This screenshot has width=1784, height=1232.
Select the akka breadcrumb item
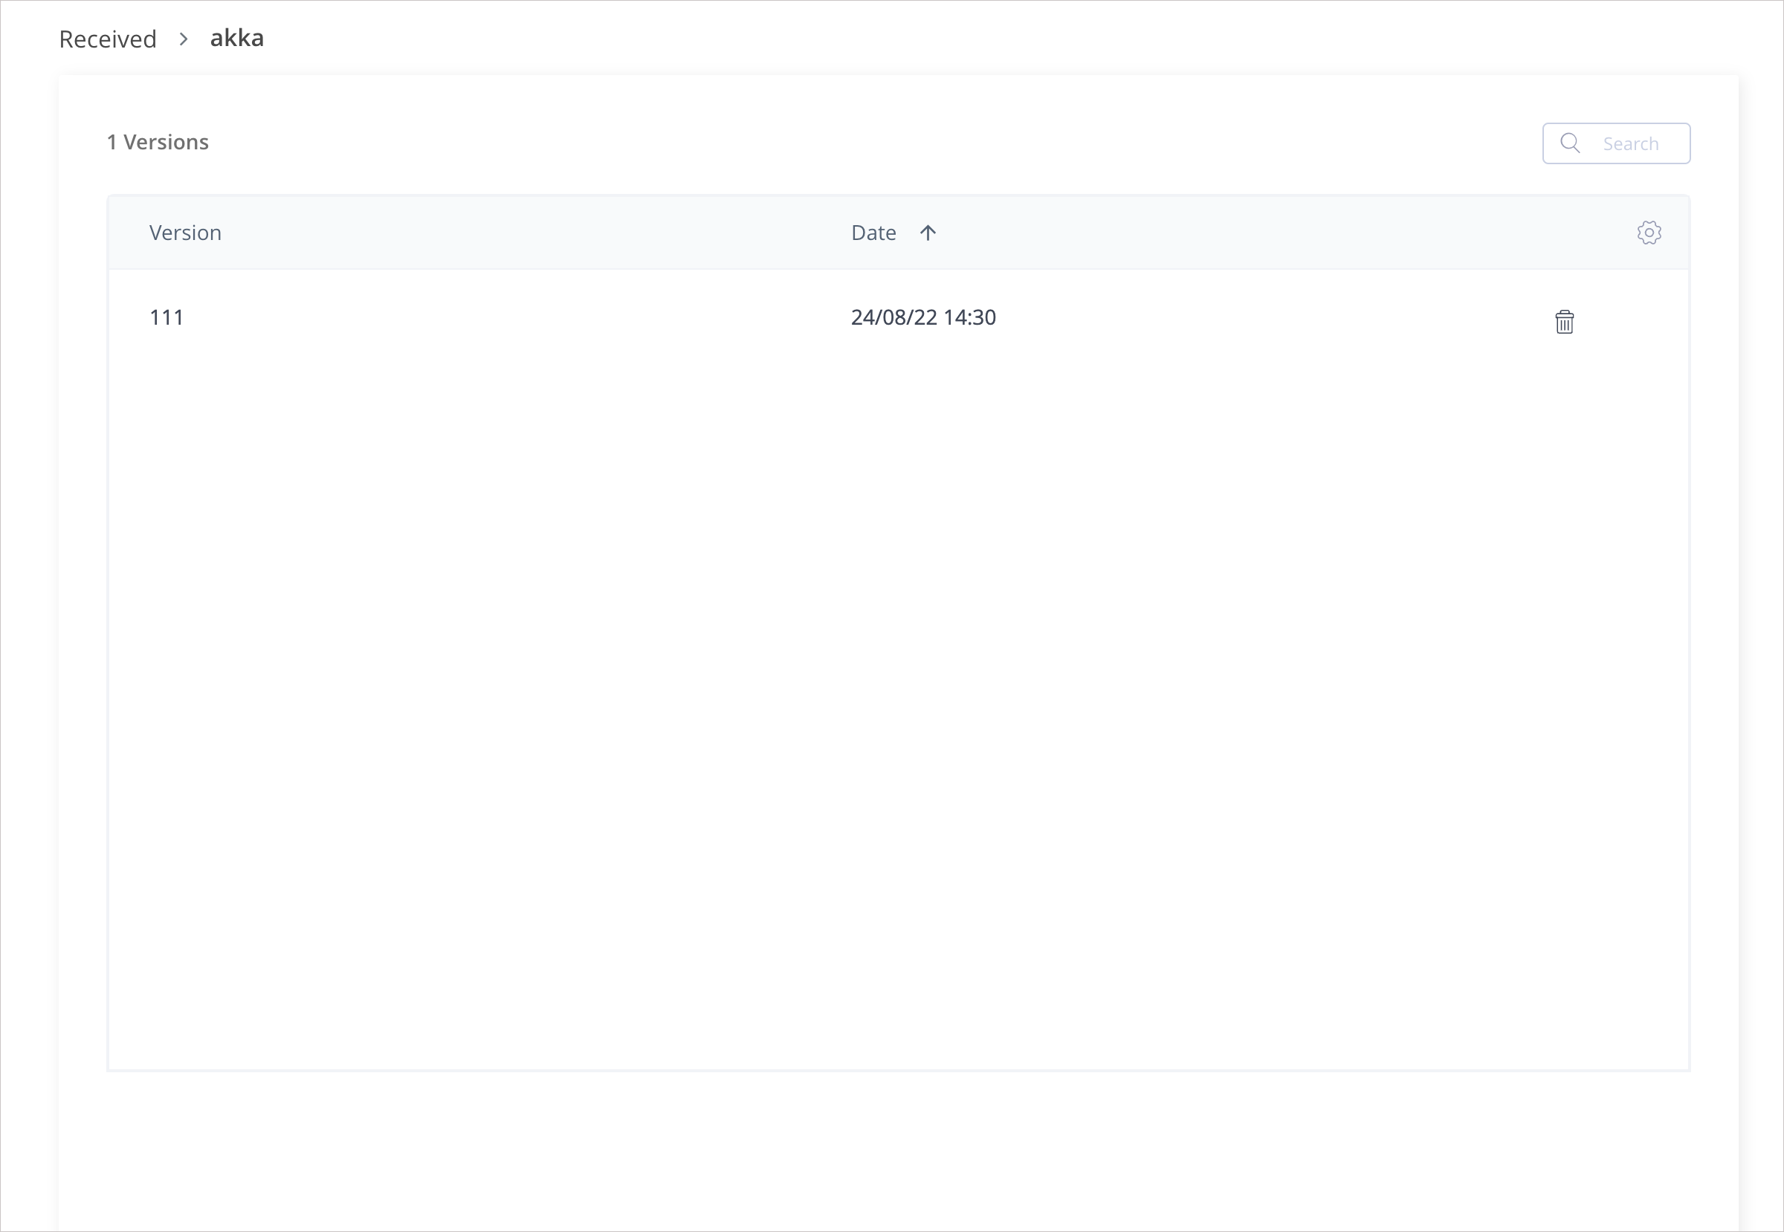236,38
